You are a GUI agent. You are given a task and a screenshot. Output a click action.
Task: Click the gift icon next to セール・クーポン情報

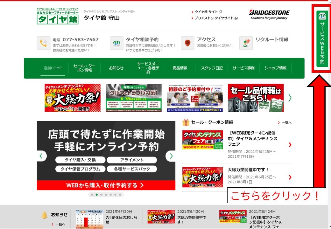(186, 122)
